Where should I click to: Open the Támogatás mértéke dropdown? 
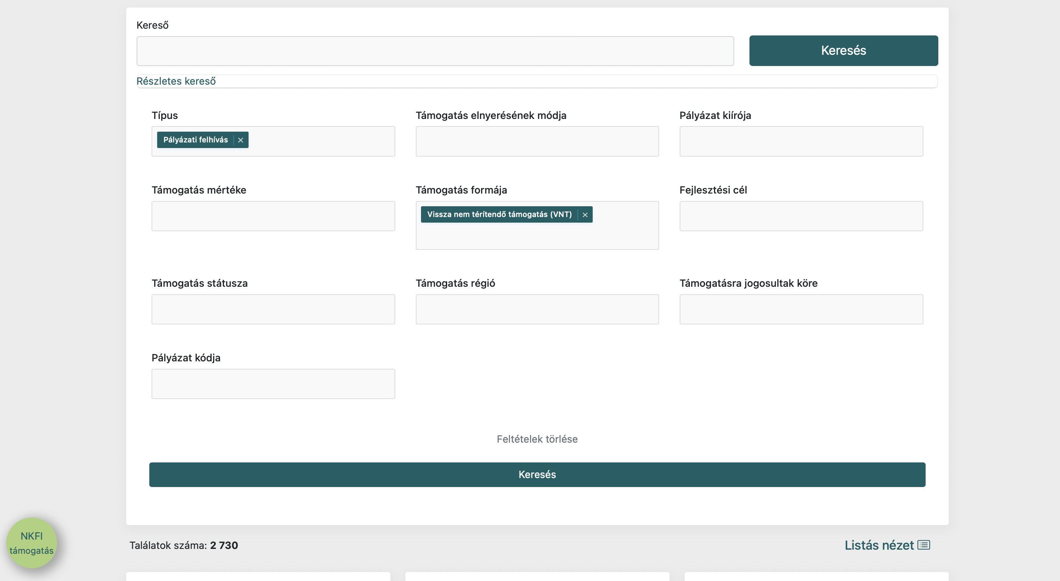tap(273, 216)
